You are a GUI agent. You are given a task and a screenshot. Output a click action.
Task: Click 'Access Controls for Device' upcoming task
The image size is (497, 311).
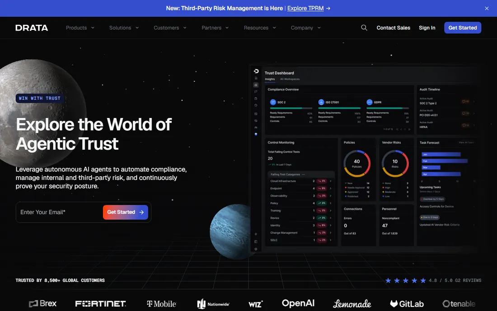pyautogui.click(x=436, y=207)
